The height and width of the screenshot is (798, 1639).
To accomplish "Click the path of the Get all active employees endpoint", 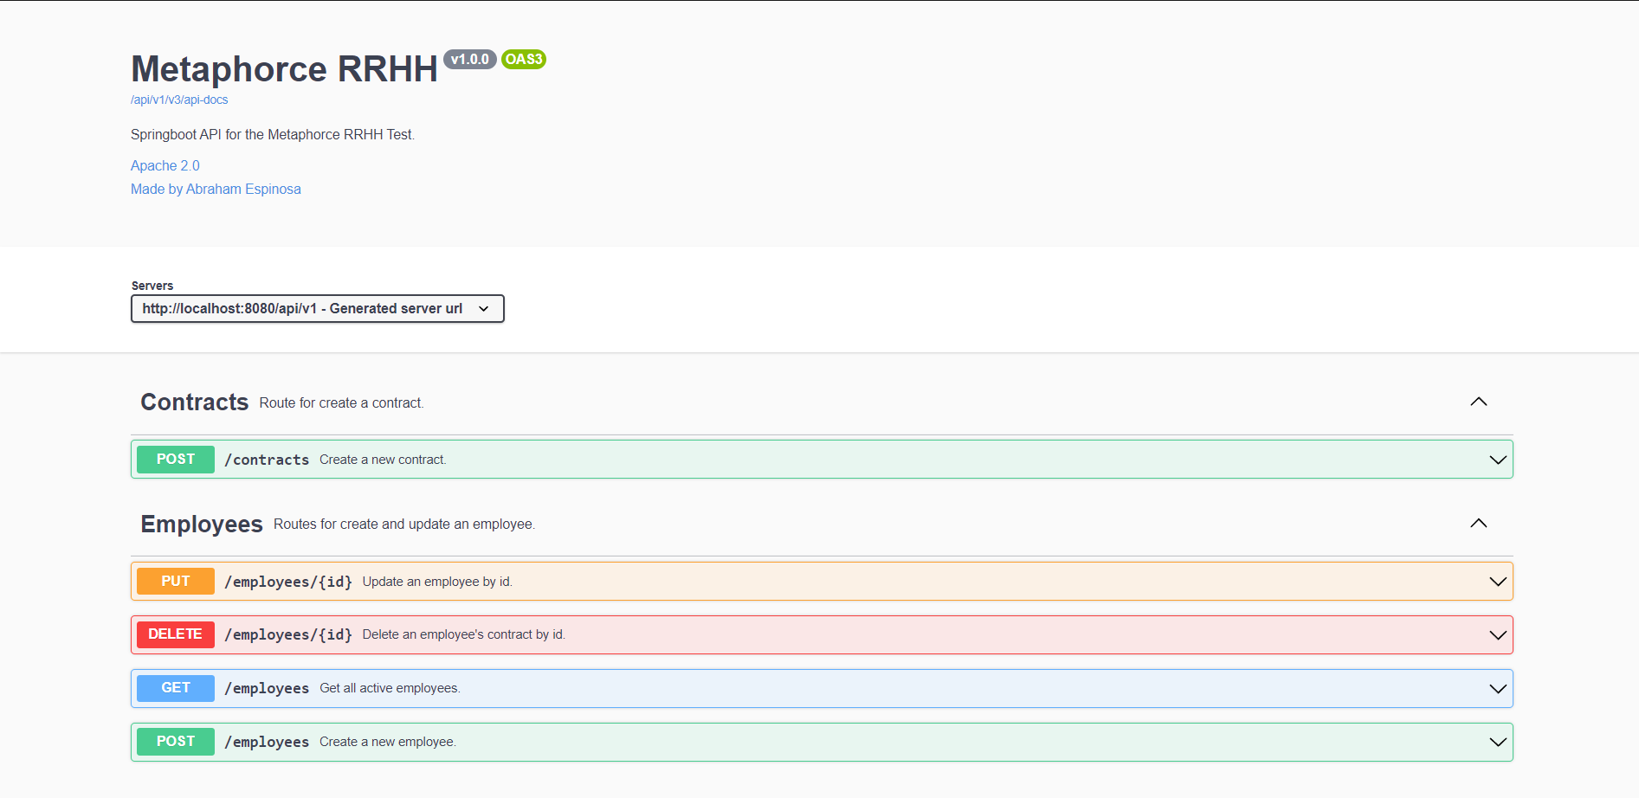I will click(x=267, y=688).
